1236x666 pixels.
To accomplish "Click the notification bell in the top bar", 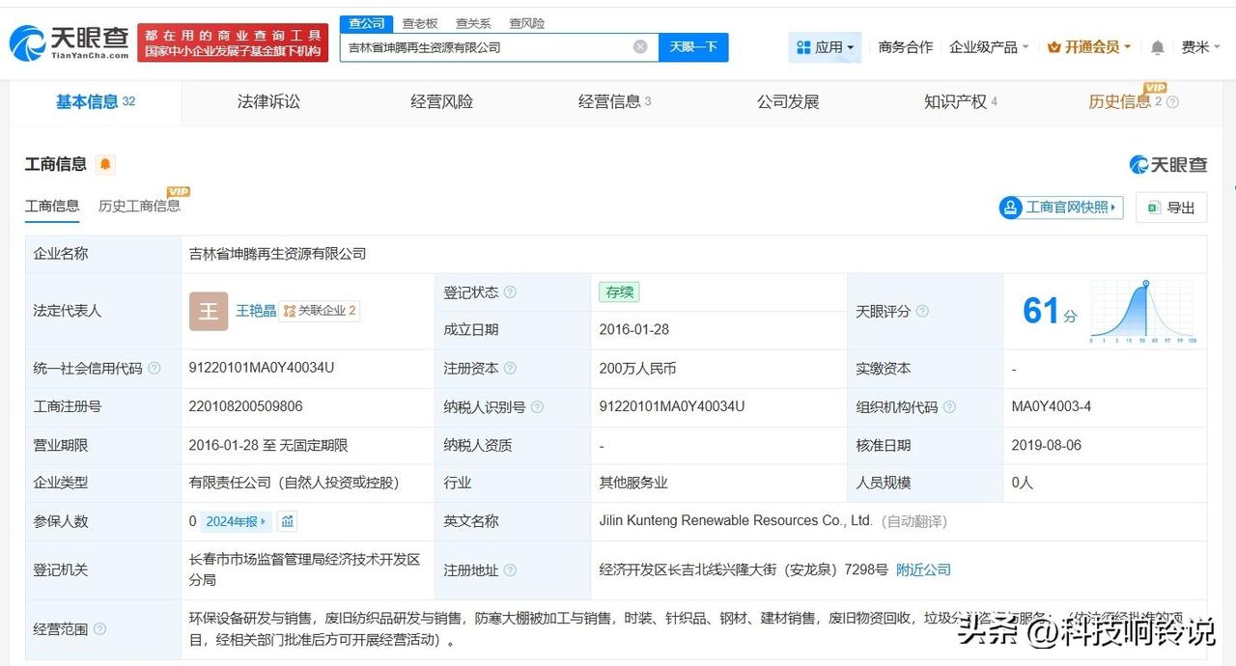I will 1157,45.
